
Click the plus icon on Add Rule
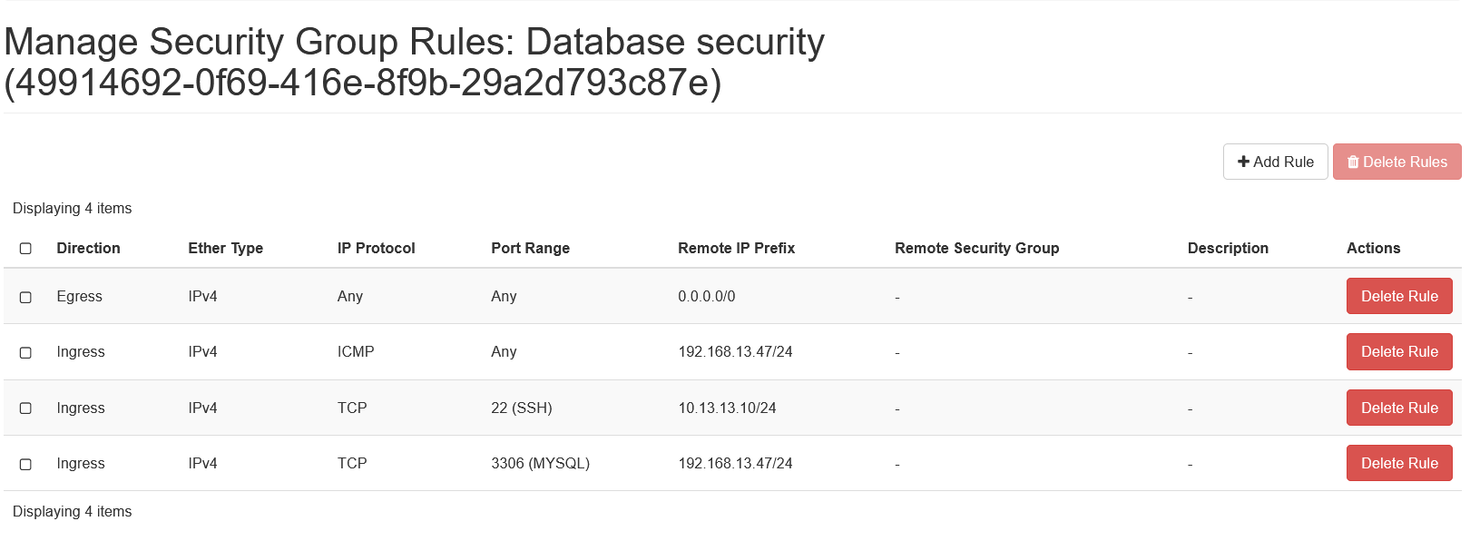click(x=1243, y=162)
